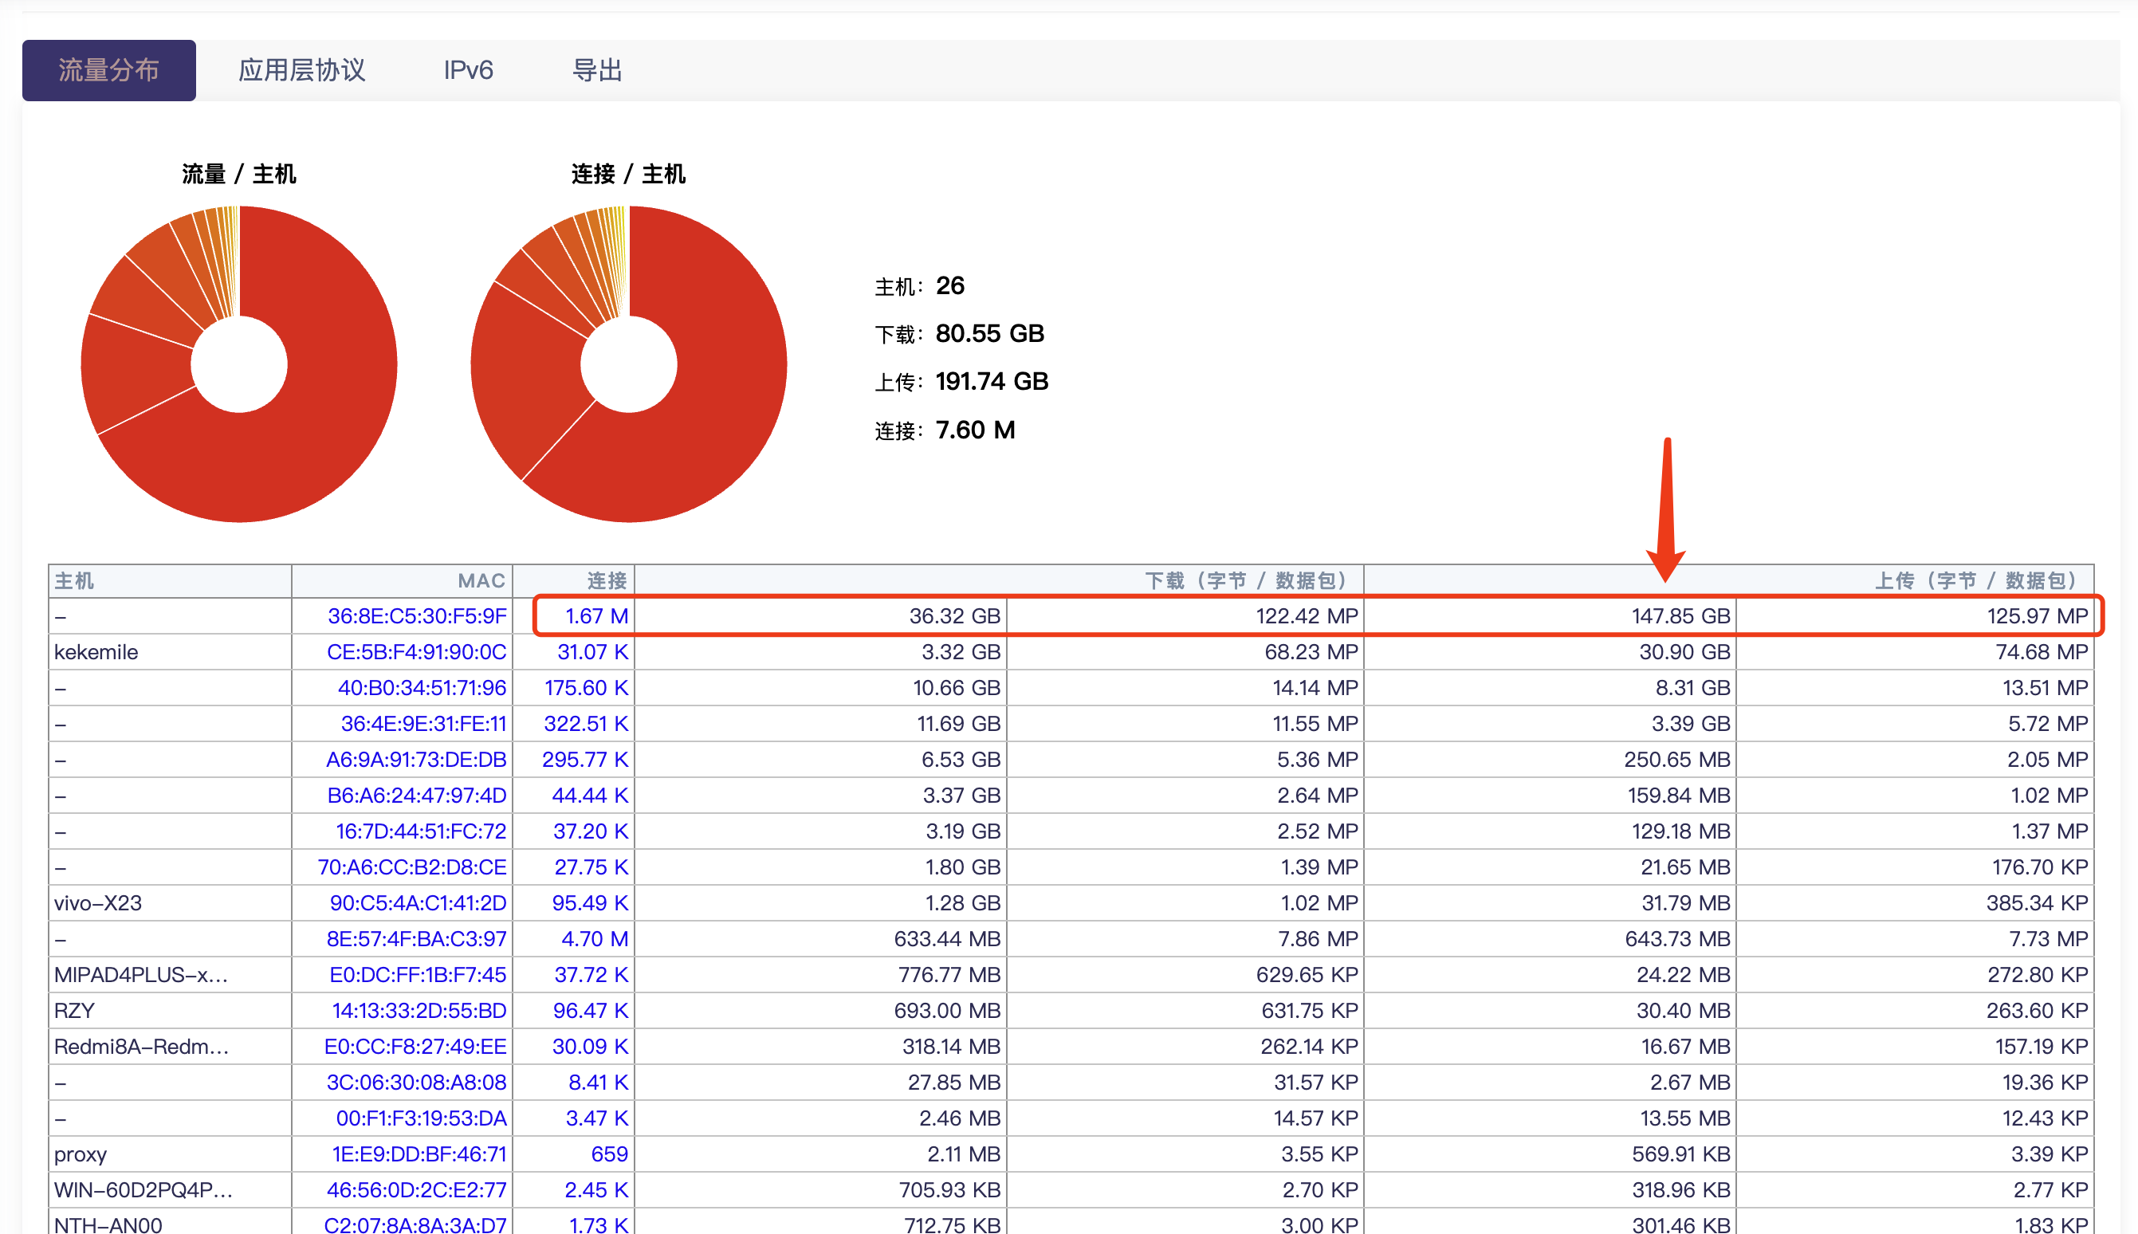Select the 上传 total 191.74 GB
This screenshot has height=1234, width=2138.
(x=992, y=381)
